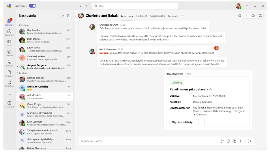Open Ailin syntymäpäivälahja chat
Image resolution: width=270 pixels, height=154 pixels.
click(x=45, y=140)
